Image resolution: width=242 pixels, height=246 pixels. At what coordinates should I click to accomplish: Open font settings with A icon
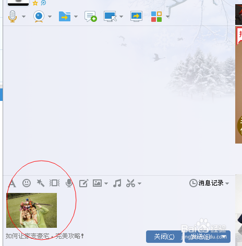click(x=12, y=183)
